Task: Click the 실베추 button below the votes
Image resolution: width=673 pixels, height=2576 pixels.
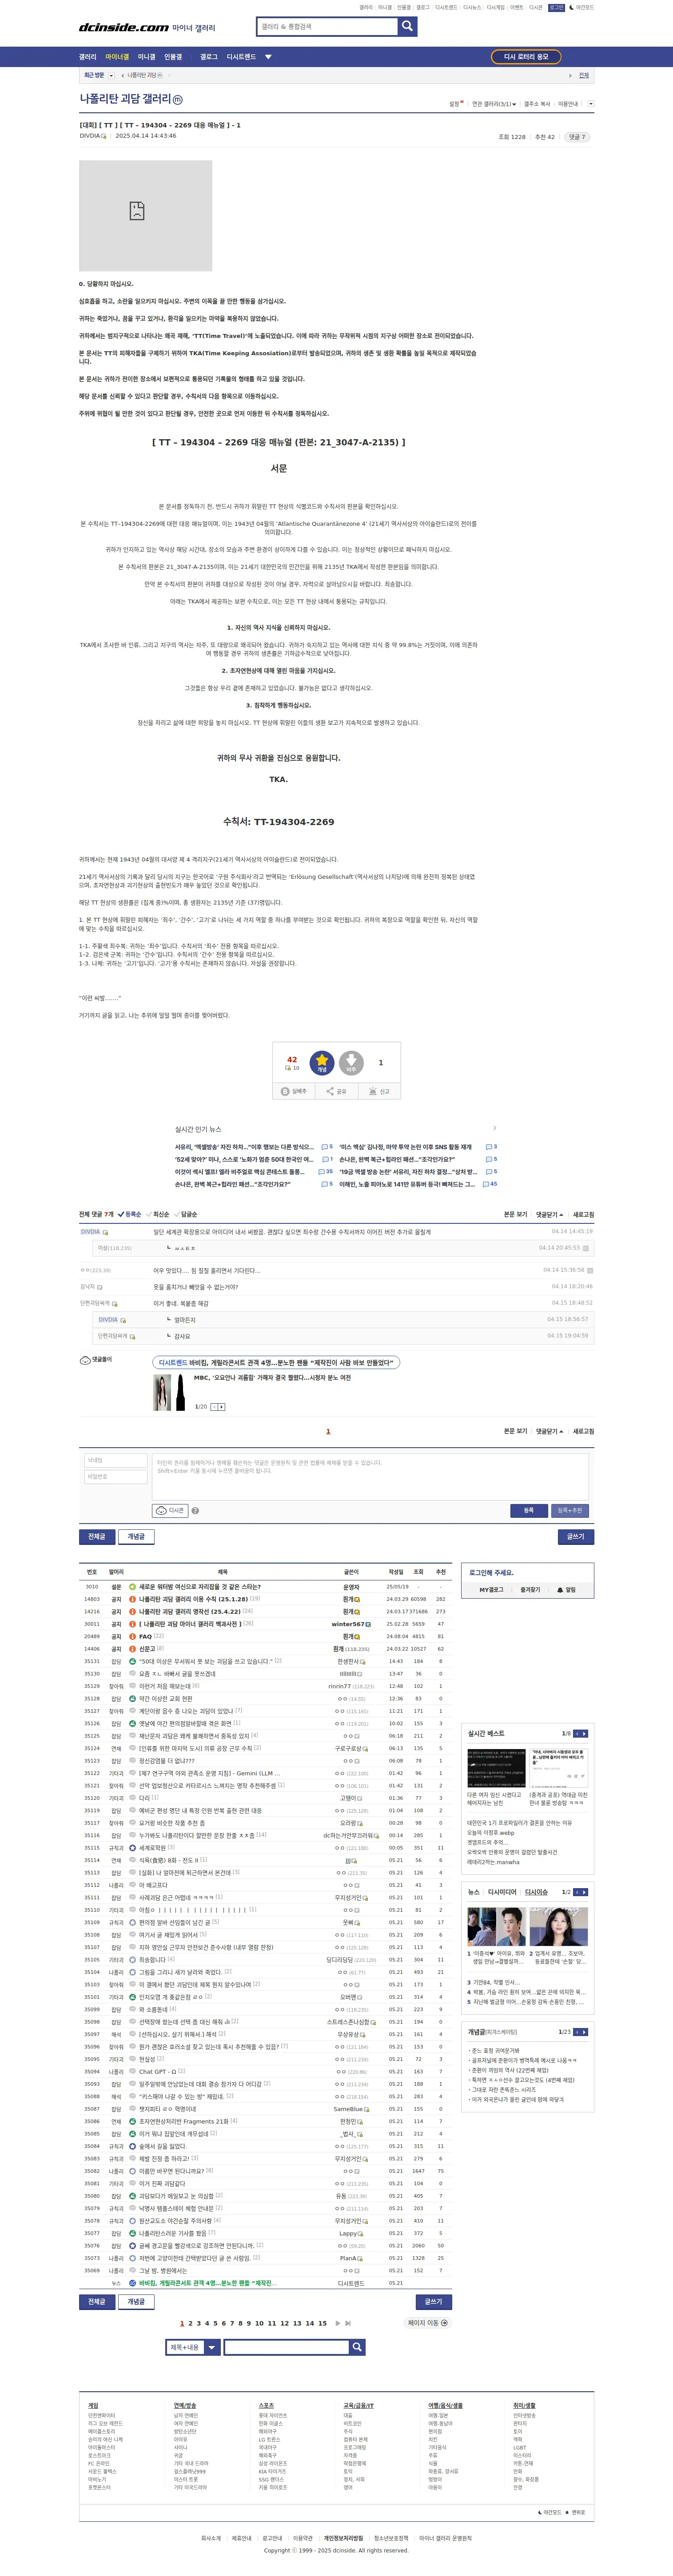Action: 294,1091
